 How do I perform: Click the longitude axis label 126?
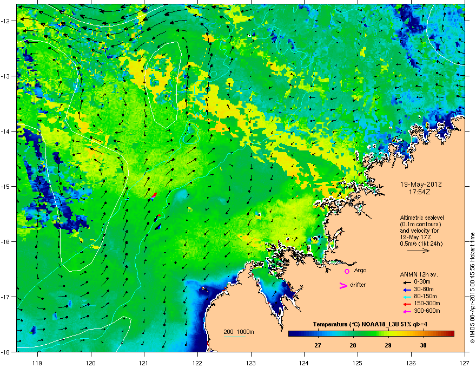[411, 363]
